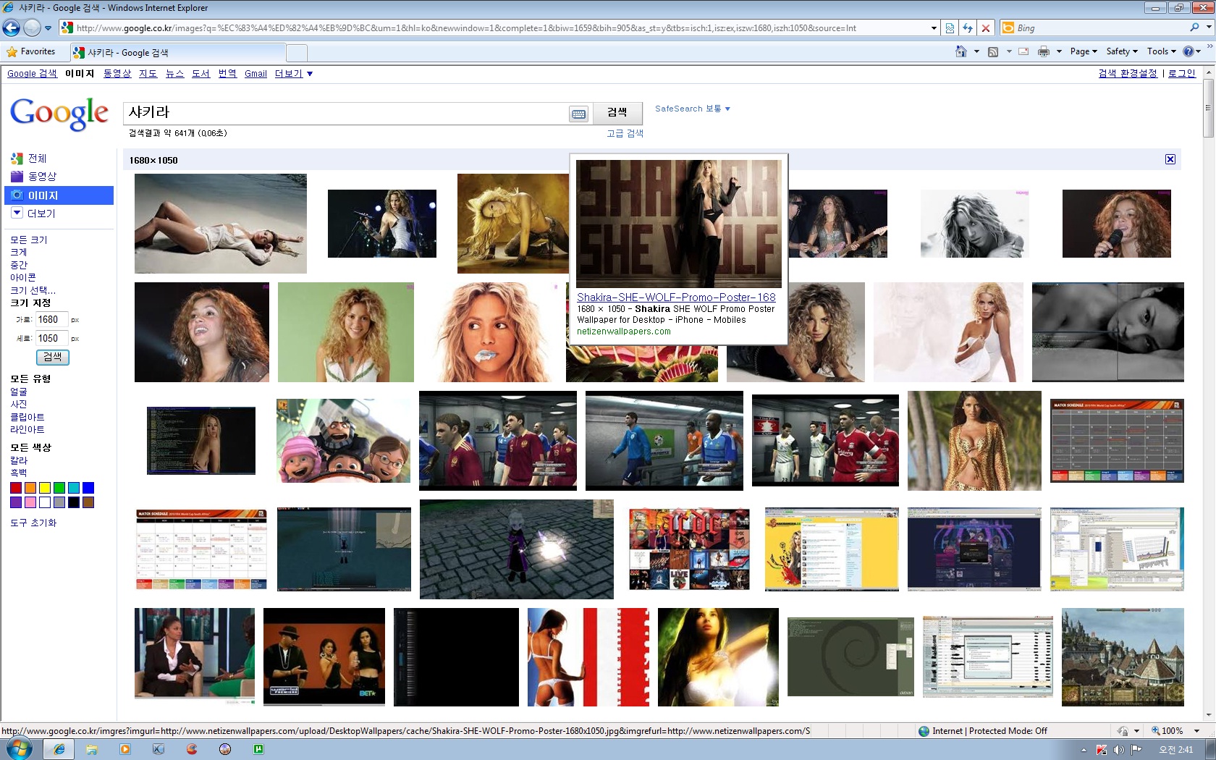1216x760 pixels.
Task: Click the RSS feeds icon
Action: click(x=993, y=51)
